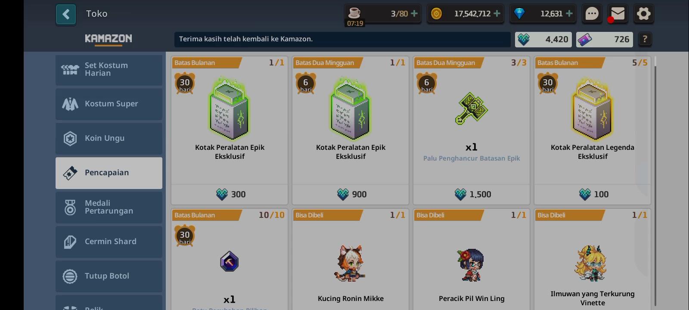Open the chat bubble icon

[592, 14]
